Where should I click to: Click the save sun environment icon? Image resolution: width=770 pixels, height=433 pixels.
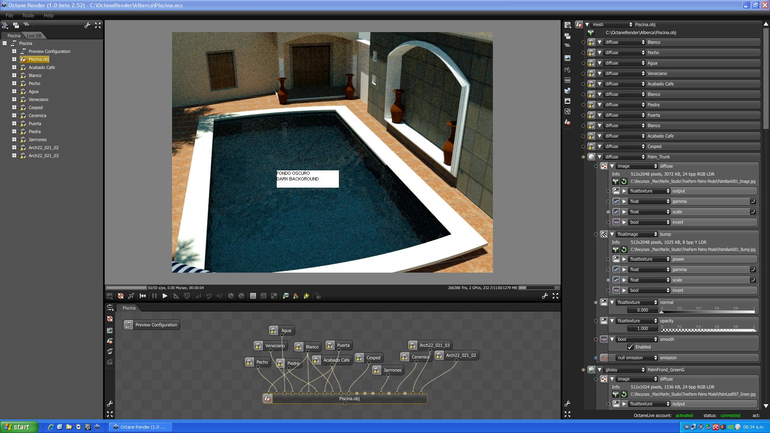[x=306, y=296]
